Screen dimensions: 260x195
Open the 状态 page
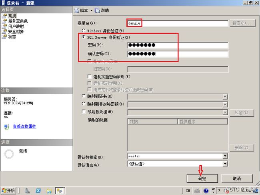coord(12,37)
